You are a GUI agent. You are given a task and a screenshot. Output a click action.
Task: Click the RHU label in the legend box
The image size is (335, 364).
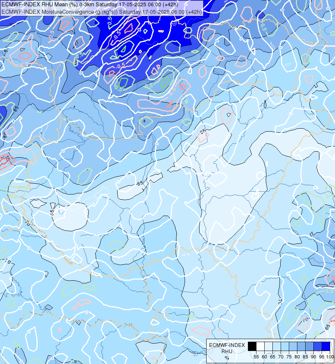pyautogui.click(x=227, y=351)
